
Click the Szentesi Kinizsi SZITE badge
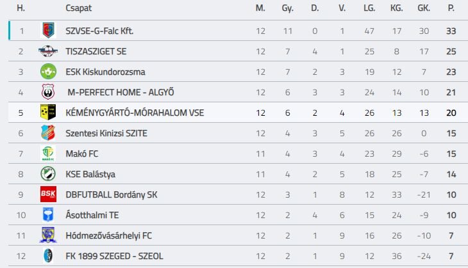tap(48, 133)
